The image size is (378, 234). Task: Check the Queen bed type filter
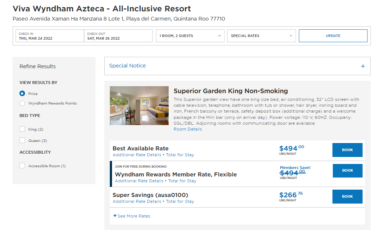click(22, 140)
